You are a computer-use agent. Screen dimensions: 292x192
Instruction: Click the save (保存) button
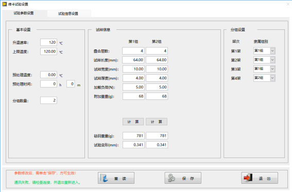(183, 178)
